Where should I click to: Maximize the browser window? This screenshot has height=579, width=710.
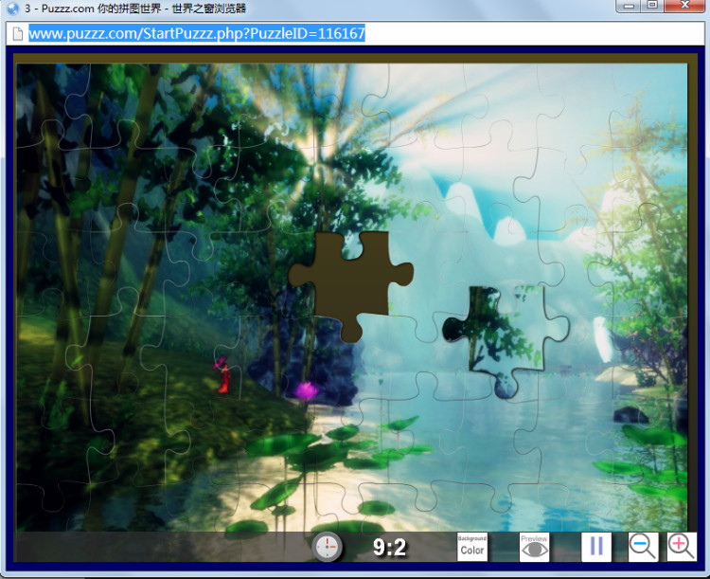coord(652,6)
